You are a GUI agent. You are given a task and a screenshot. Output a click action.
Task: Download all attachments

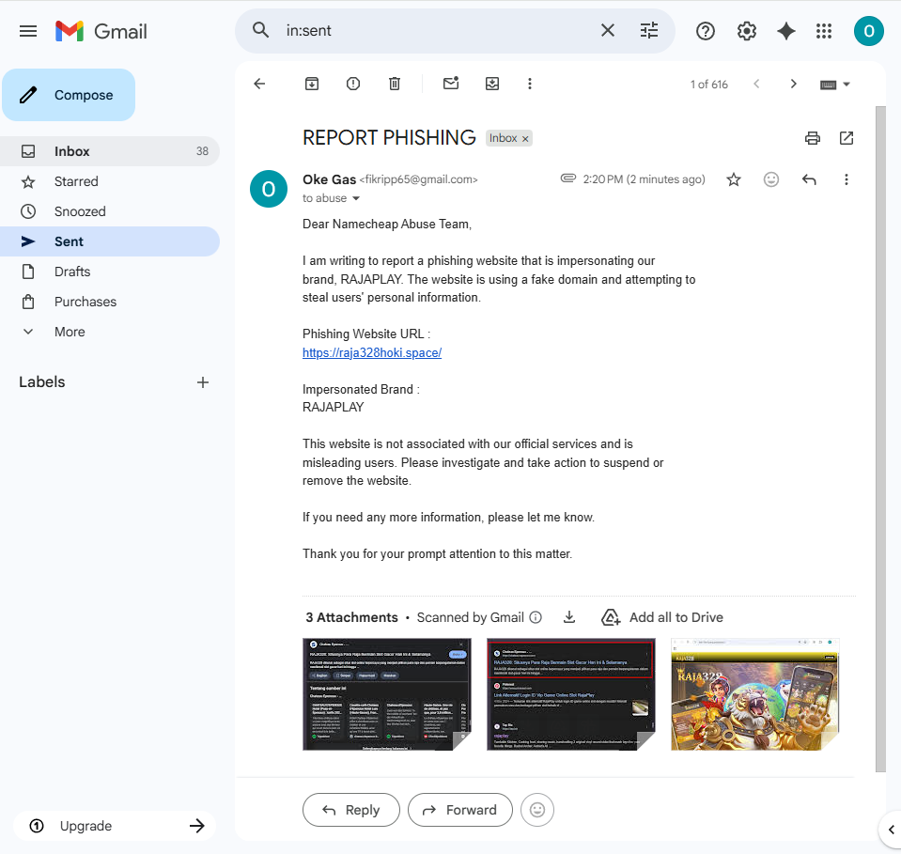click(x=568, y=617)
